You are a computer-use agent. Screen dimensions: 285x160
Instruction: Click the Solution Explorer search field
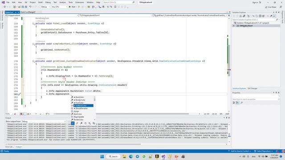(256, 20)
